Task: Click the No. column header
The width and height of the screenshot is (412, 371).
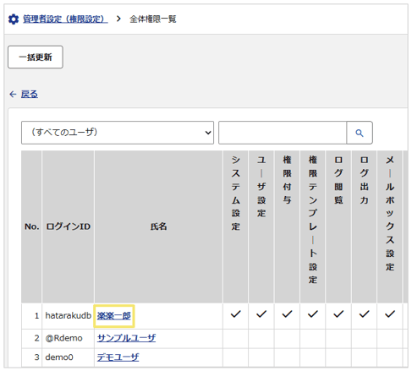Action: coord(31,226)
